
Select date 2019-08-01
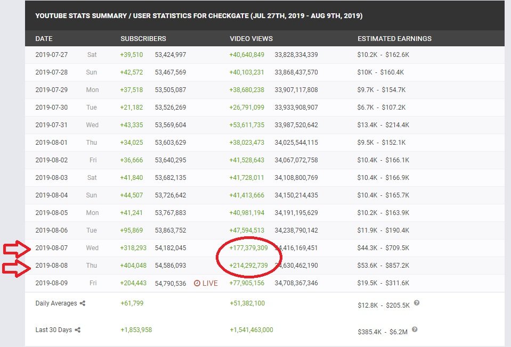tap(52, 143)
